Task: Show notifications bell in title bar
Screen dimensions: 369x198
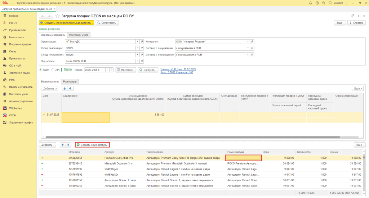Action: click(310, 3)
